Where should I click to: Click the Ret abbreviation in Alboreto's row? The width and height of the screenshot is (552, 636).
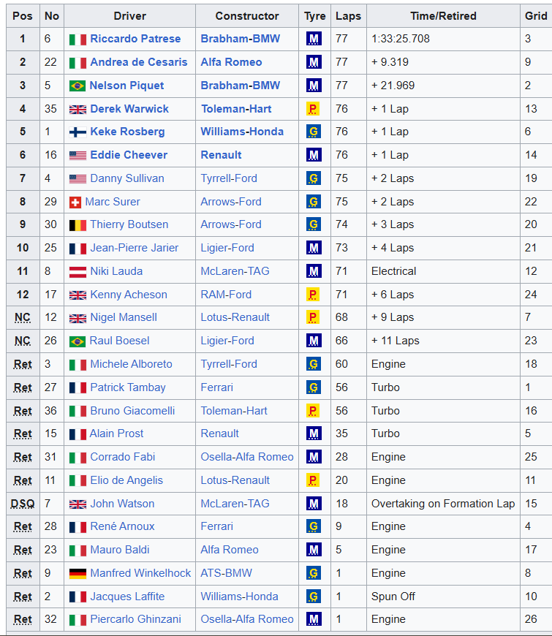(x=23, y=364)
